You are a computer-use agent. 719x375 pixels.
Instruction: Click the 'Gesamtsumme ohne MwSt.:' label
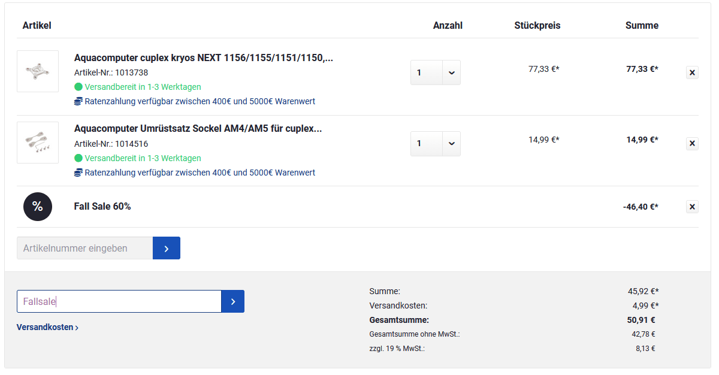point(415,334)
